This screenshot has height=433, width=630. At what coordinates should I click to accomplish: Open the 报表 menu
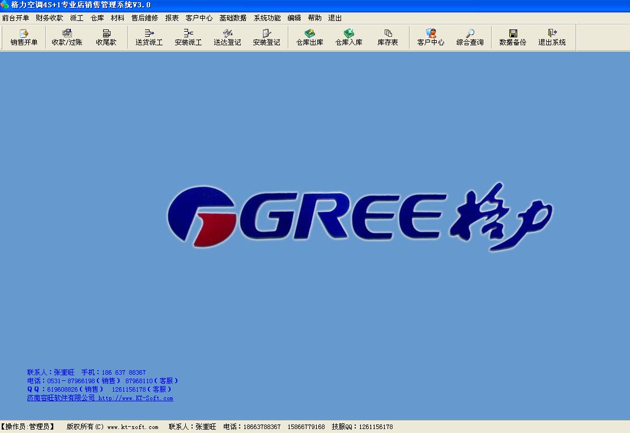[x=172, y=18]
